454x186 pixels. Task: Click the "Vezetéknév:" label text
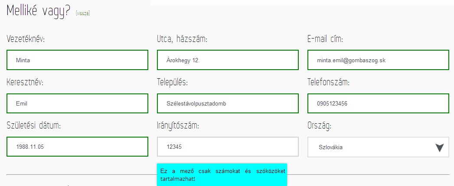(26, 39)
